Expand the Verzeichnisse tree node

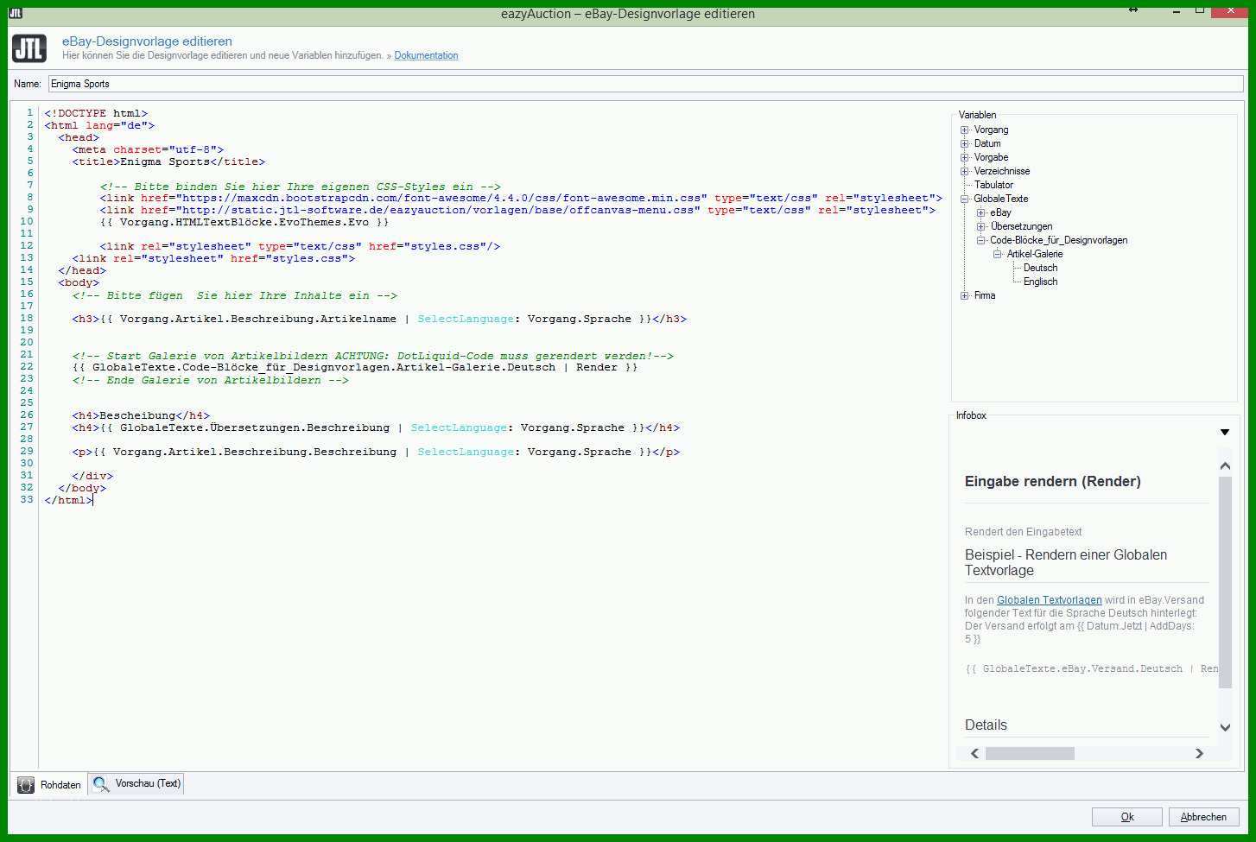tap(965, 171)
